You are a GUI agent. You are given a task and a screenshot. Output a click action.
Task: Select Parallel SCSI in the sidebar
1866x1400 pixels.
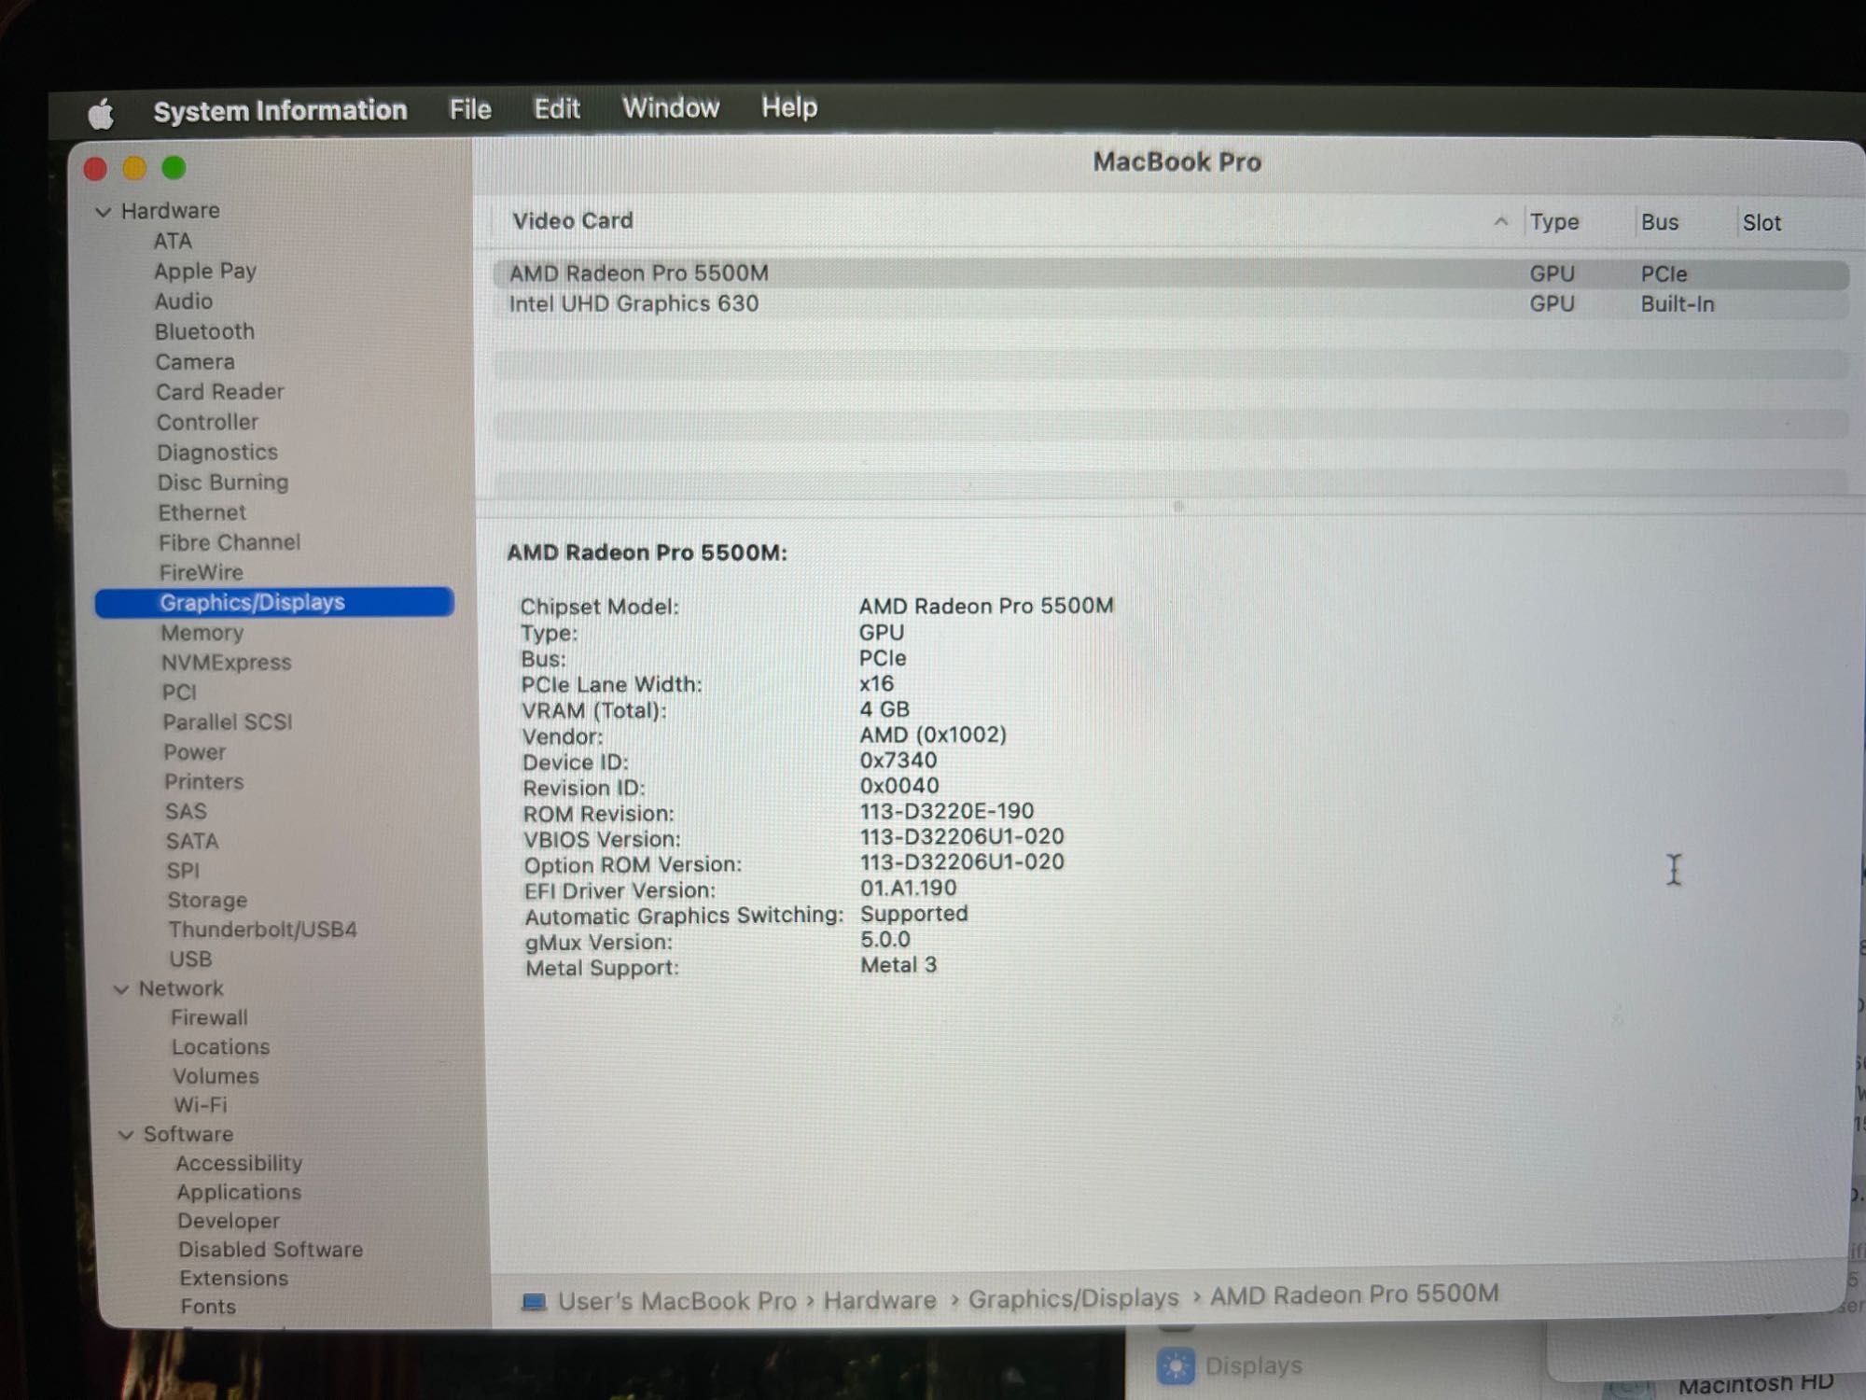pyautogui.click(x=227, y=722)
